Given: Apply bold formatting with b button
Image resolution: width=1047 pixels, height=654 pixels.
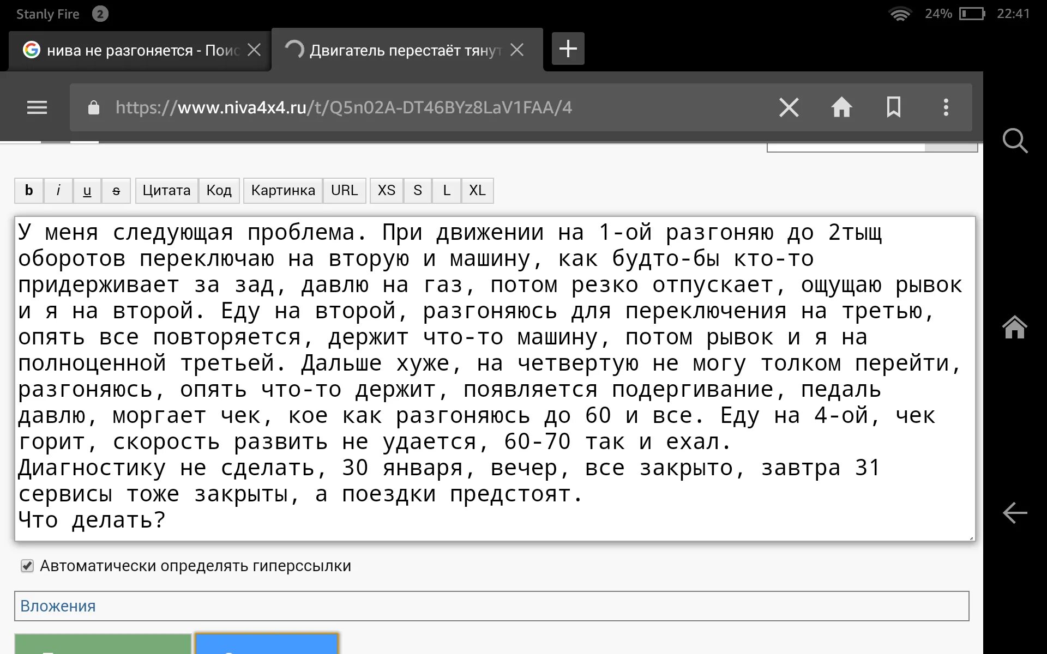Looking at the screenshot, I should 29,191.
